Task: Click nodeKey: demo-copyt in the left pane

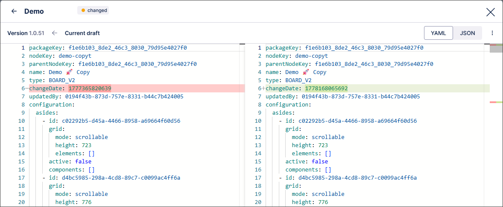Action: 61,56
